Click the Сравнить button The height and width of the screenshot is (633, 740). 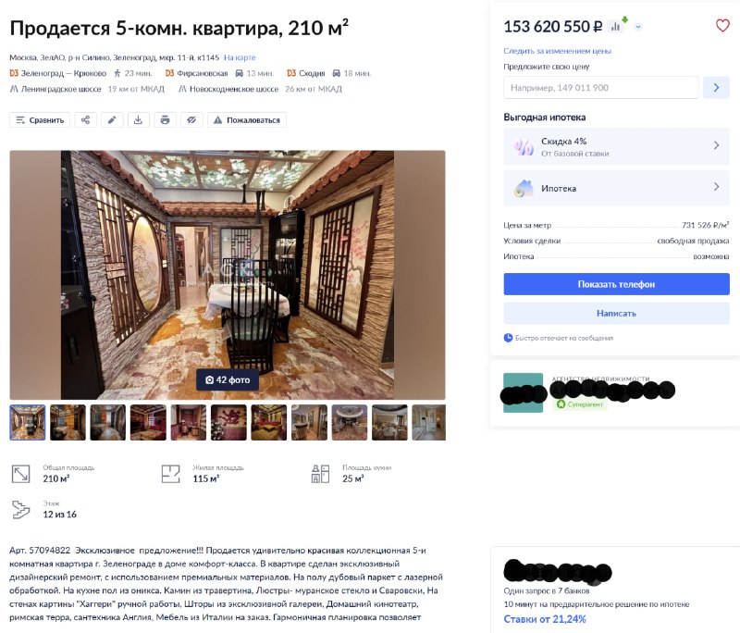[x=40, y=120]
